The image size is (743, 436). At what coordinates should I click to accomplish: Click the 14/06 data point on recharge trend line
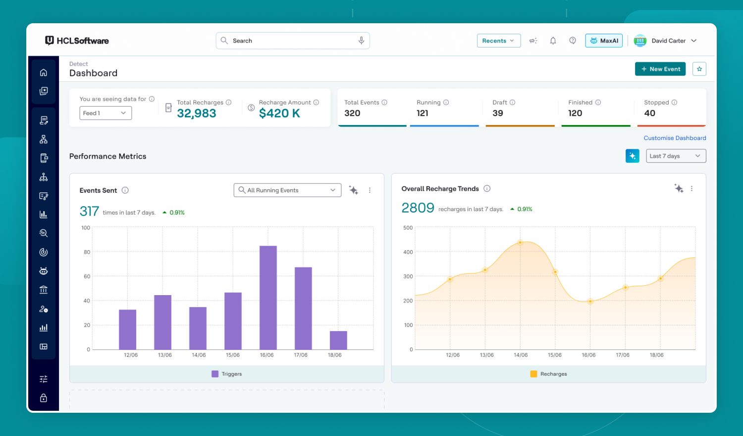(520, 242)
